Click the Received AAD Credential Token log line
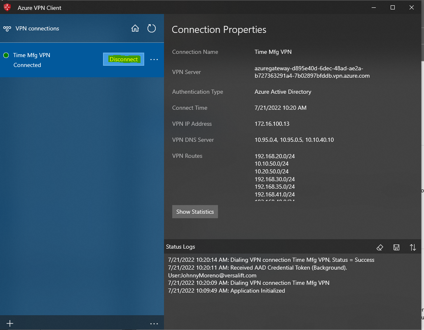 tap(258, 268)
